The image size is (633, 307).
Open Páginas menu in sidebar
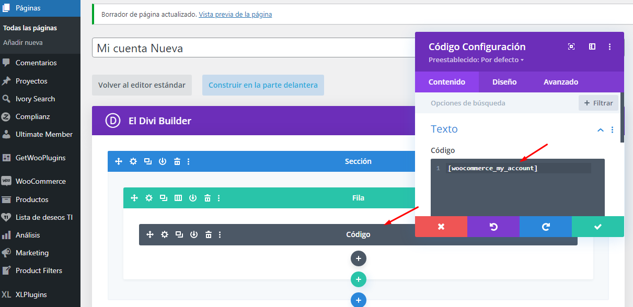(40, 8)
